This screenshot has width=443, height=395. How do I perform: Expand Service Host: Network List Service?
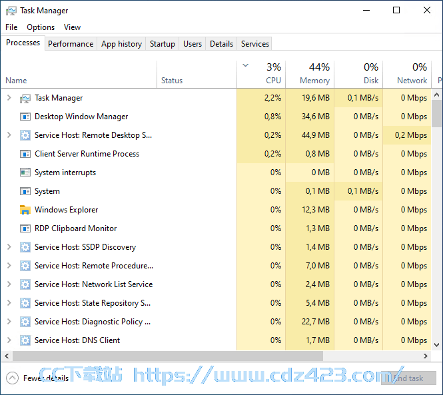point(9,284)
